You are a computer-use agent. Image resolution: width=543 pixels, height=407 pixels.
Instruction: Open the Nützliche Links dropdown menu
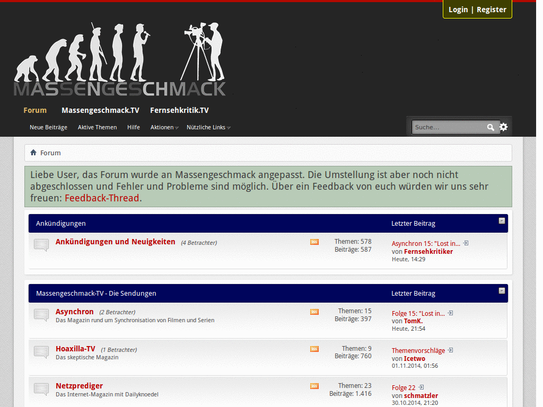[208, 127]
